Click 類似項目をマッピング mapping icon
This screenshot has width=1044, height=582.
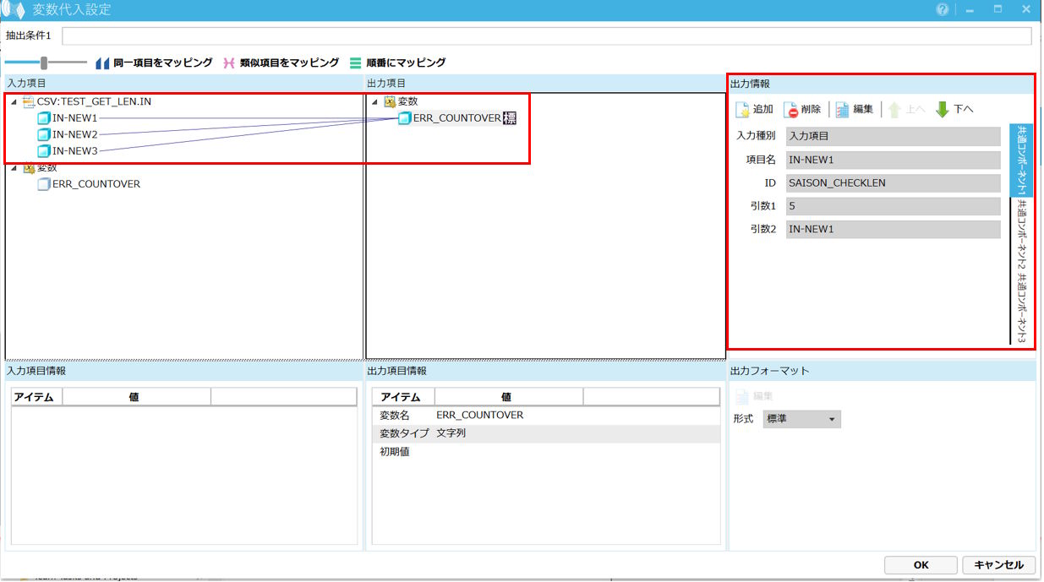click(x=229, y=63)
